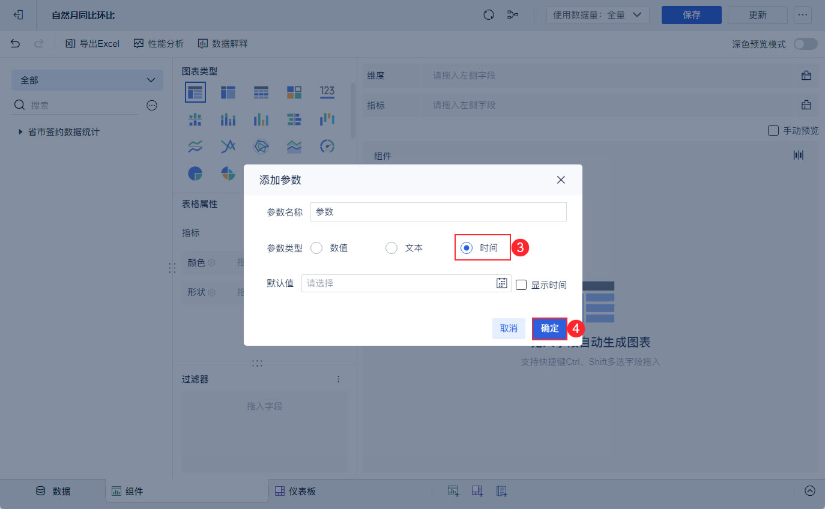Select the pie chart type
The image size is (825, 509).
click(195, 173)
